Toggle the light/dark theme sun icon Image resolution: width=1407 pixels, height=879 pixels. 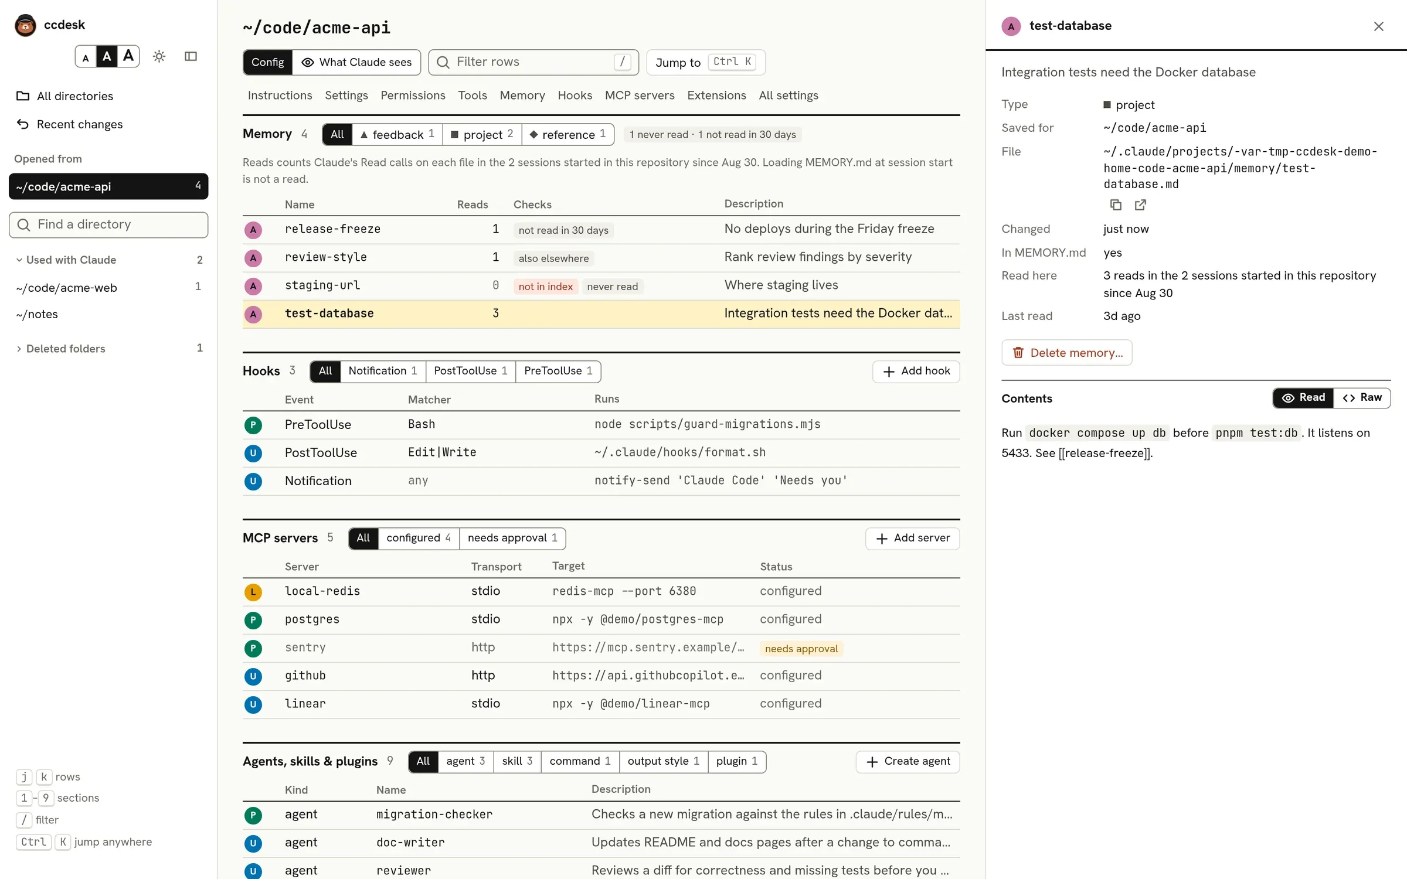159,56
